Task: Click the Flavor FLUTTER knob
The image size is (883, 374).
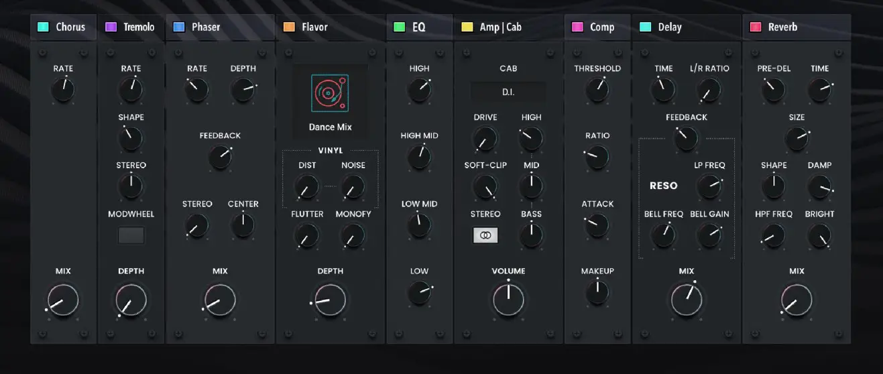Action: click(307, 236)
